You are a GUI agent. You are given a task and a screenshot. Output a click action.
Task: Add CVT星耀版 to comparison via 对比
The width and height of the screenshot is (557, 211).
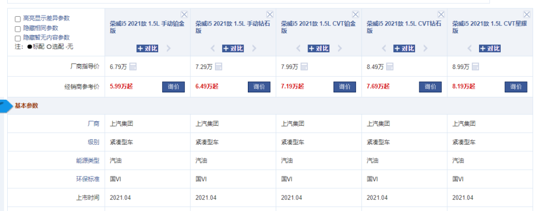(x=490, y=48)
